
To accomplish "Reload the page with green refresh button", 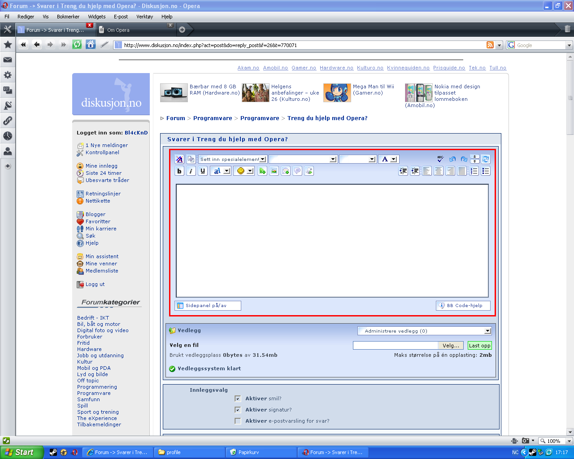I will pos(77,44).
